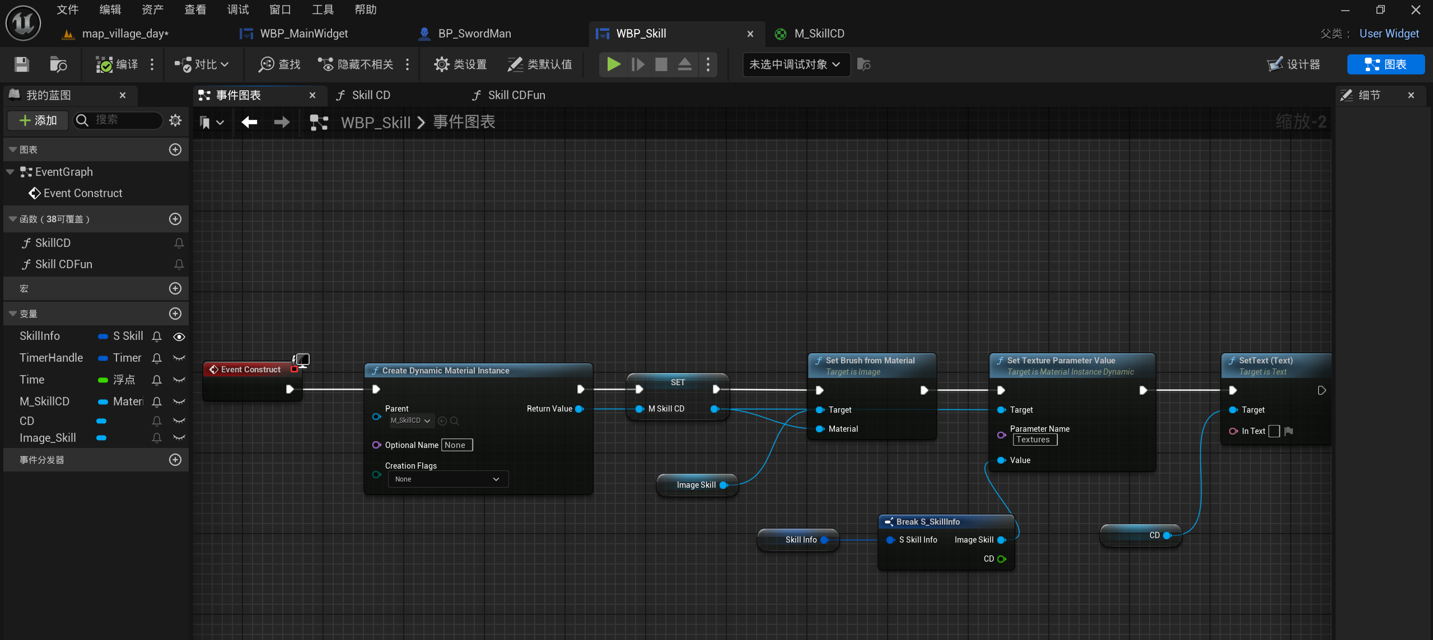Switch to the BP_SwordMan tab
Screen dimensions: 1433x640
click(x=474, y=34)
